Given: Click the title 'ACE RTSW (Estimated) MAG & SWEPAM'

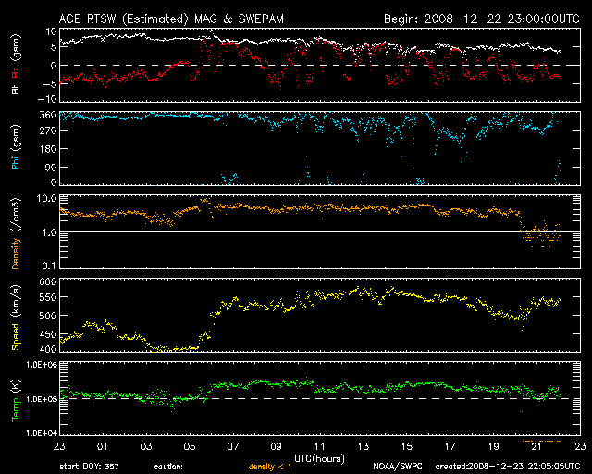Looking at the screenshot, I should (171, 19).
